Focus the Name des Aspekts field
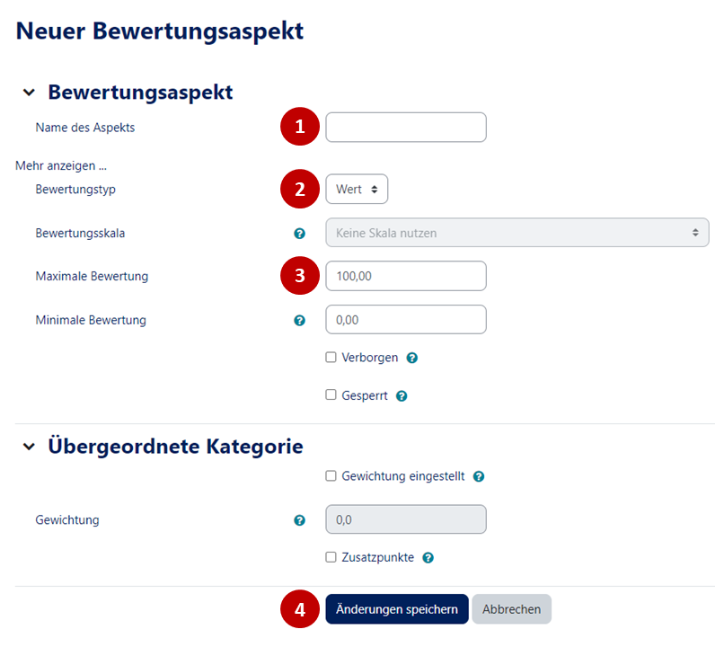Image resolution: width=715 pixels, height=647 pixels. 405,128
